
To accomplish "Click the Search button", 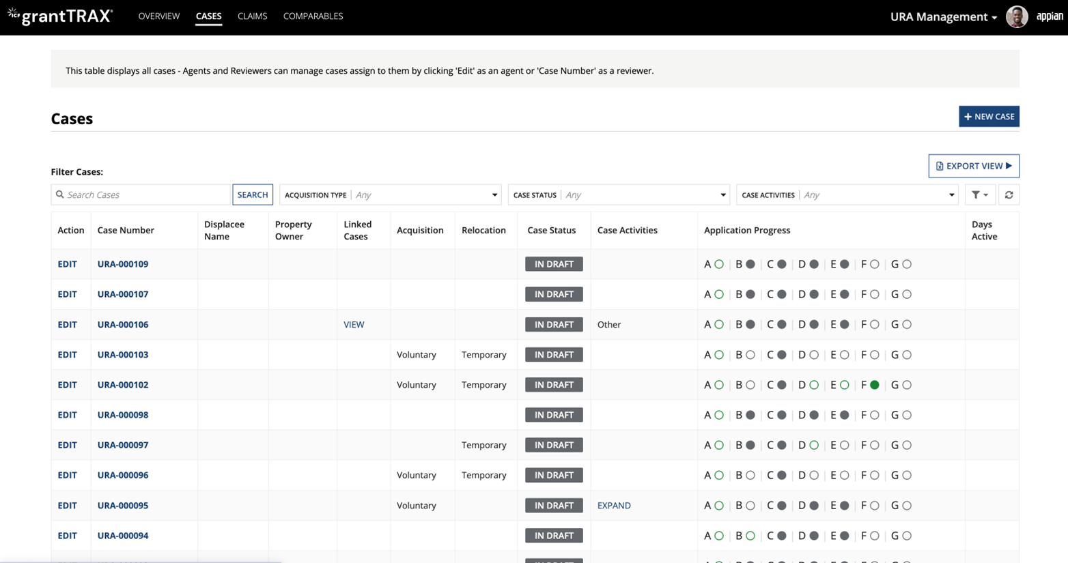I will (253, 195).
